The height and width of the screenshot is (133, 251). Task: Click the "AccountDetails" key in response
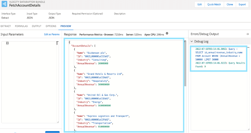click(81, 46)
